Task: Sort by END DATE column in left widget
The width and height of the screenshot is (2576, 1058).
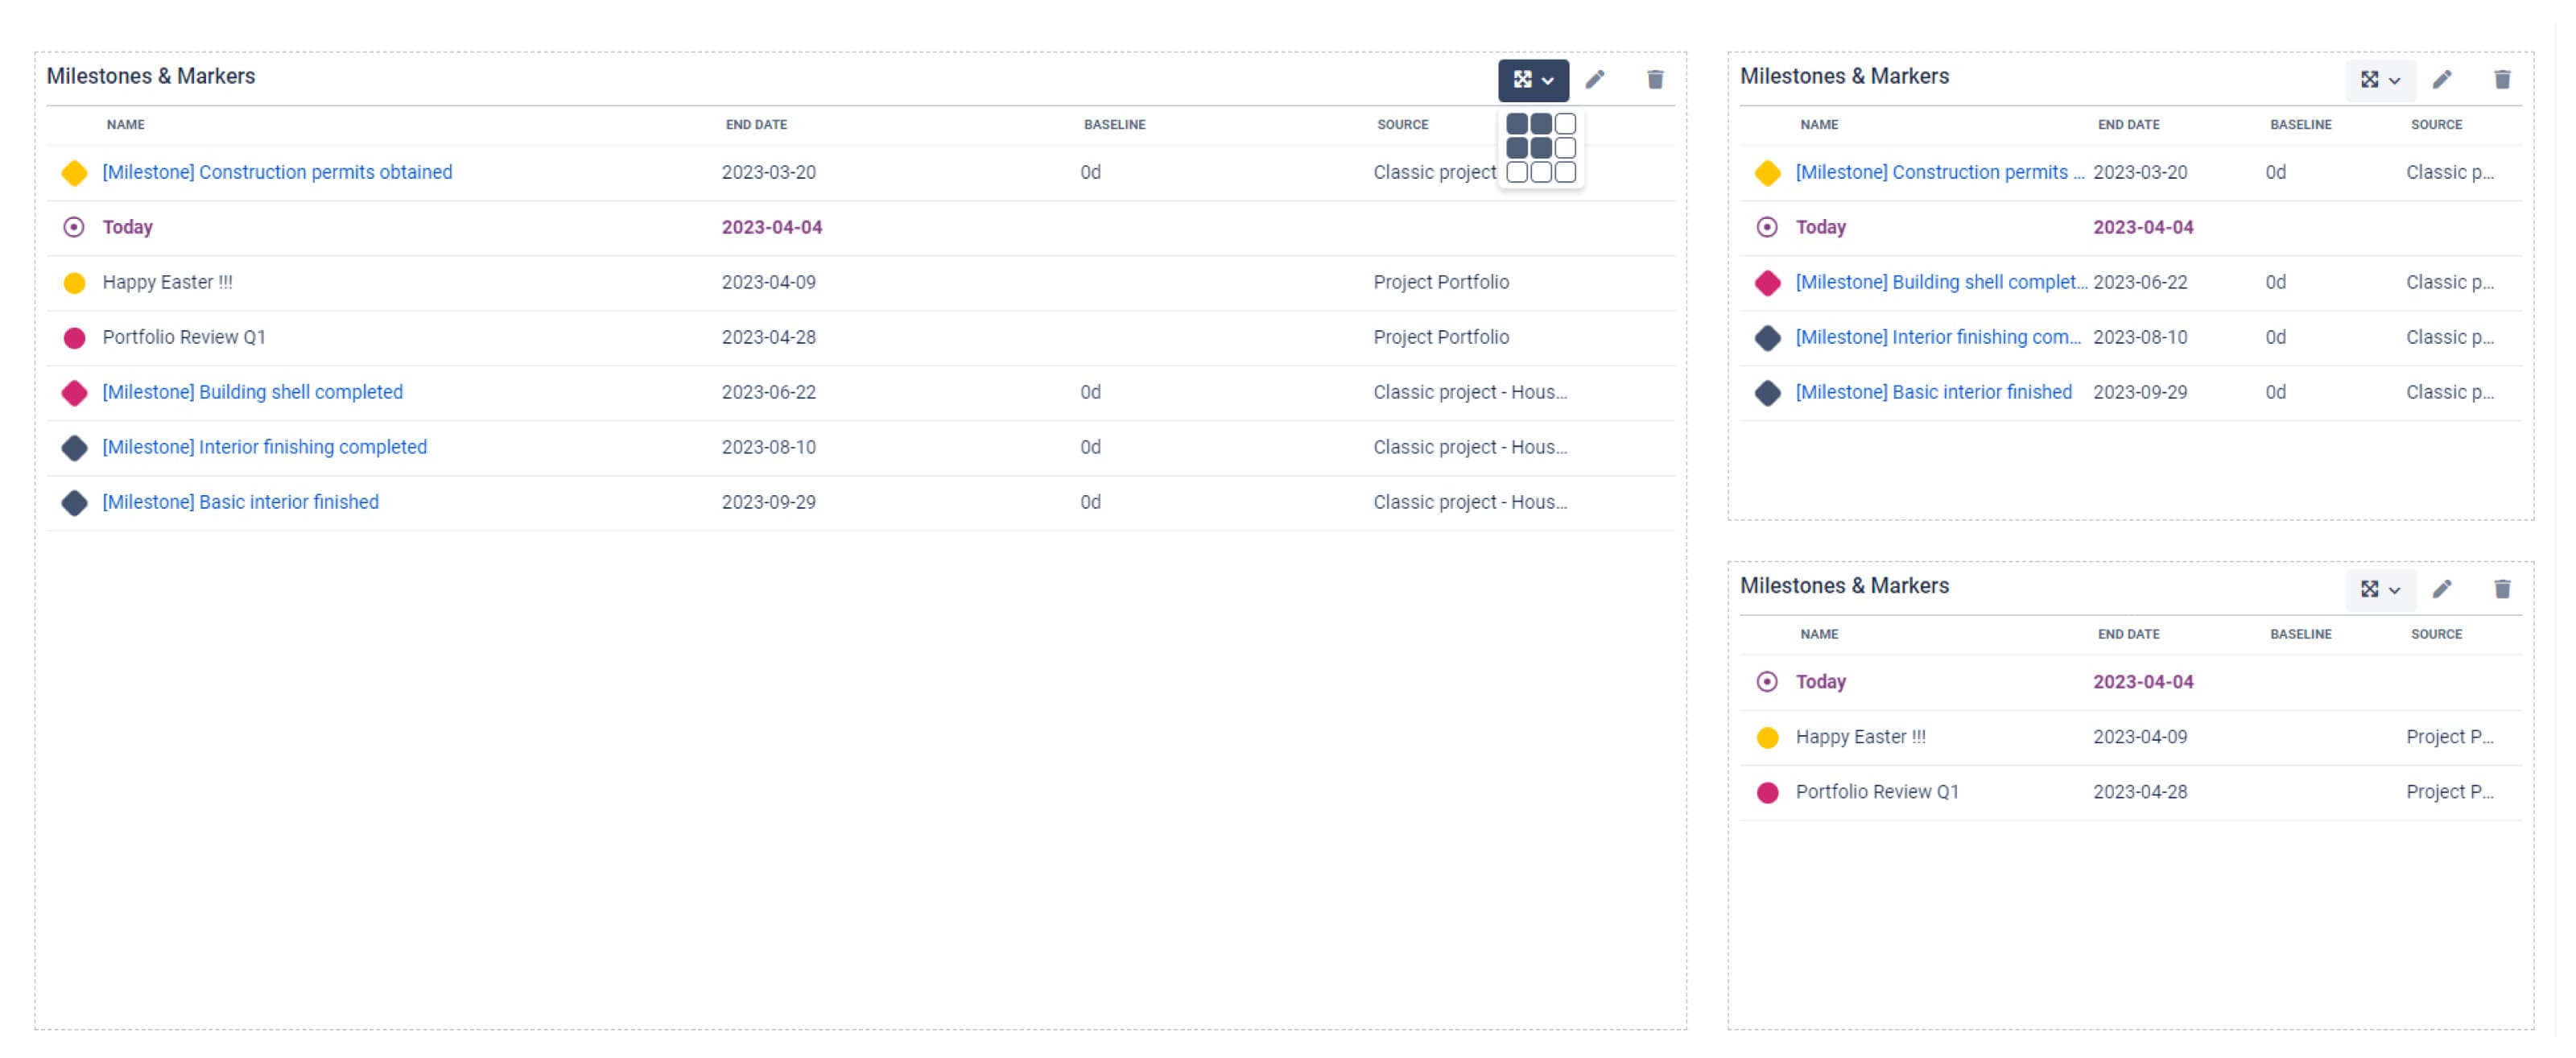Action: pos(756,125)
